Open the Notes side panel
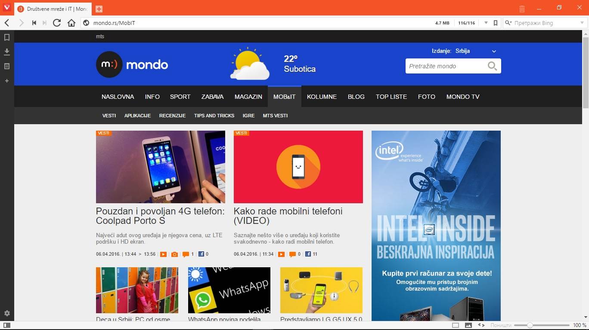 point(7,66)
